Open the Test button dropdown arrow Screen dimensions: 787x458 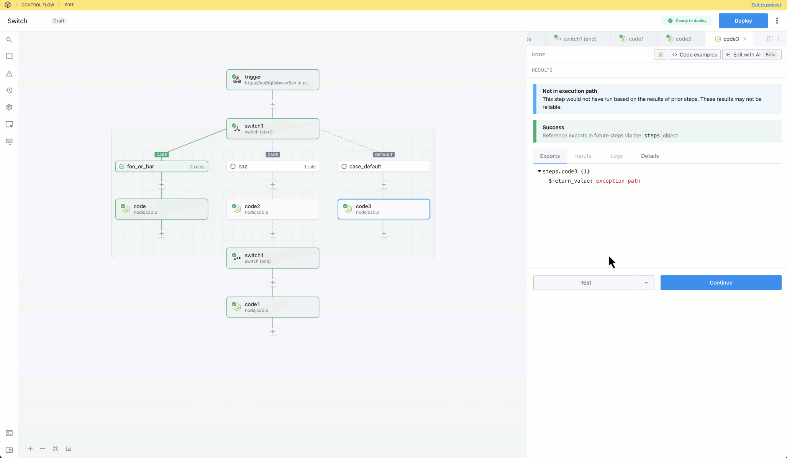click(646, 283)
